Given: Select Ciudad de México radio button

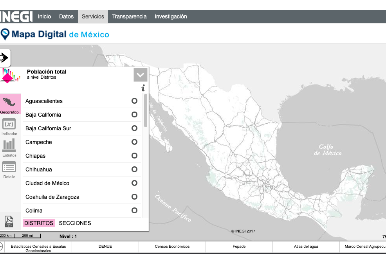Looking at the screenshot, I should tap(134, 183).
